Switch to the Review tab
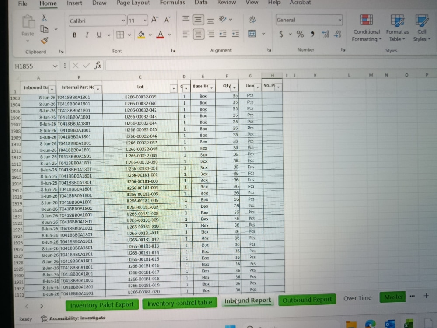The image size is (437, 328). (x=226, y=3)
